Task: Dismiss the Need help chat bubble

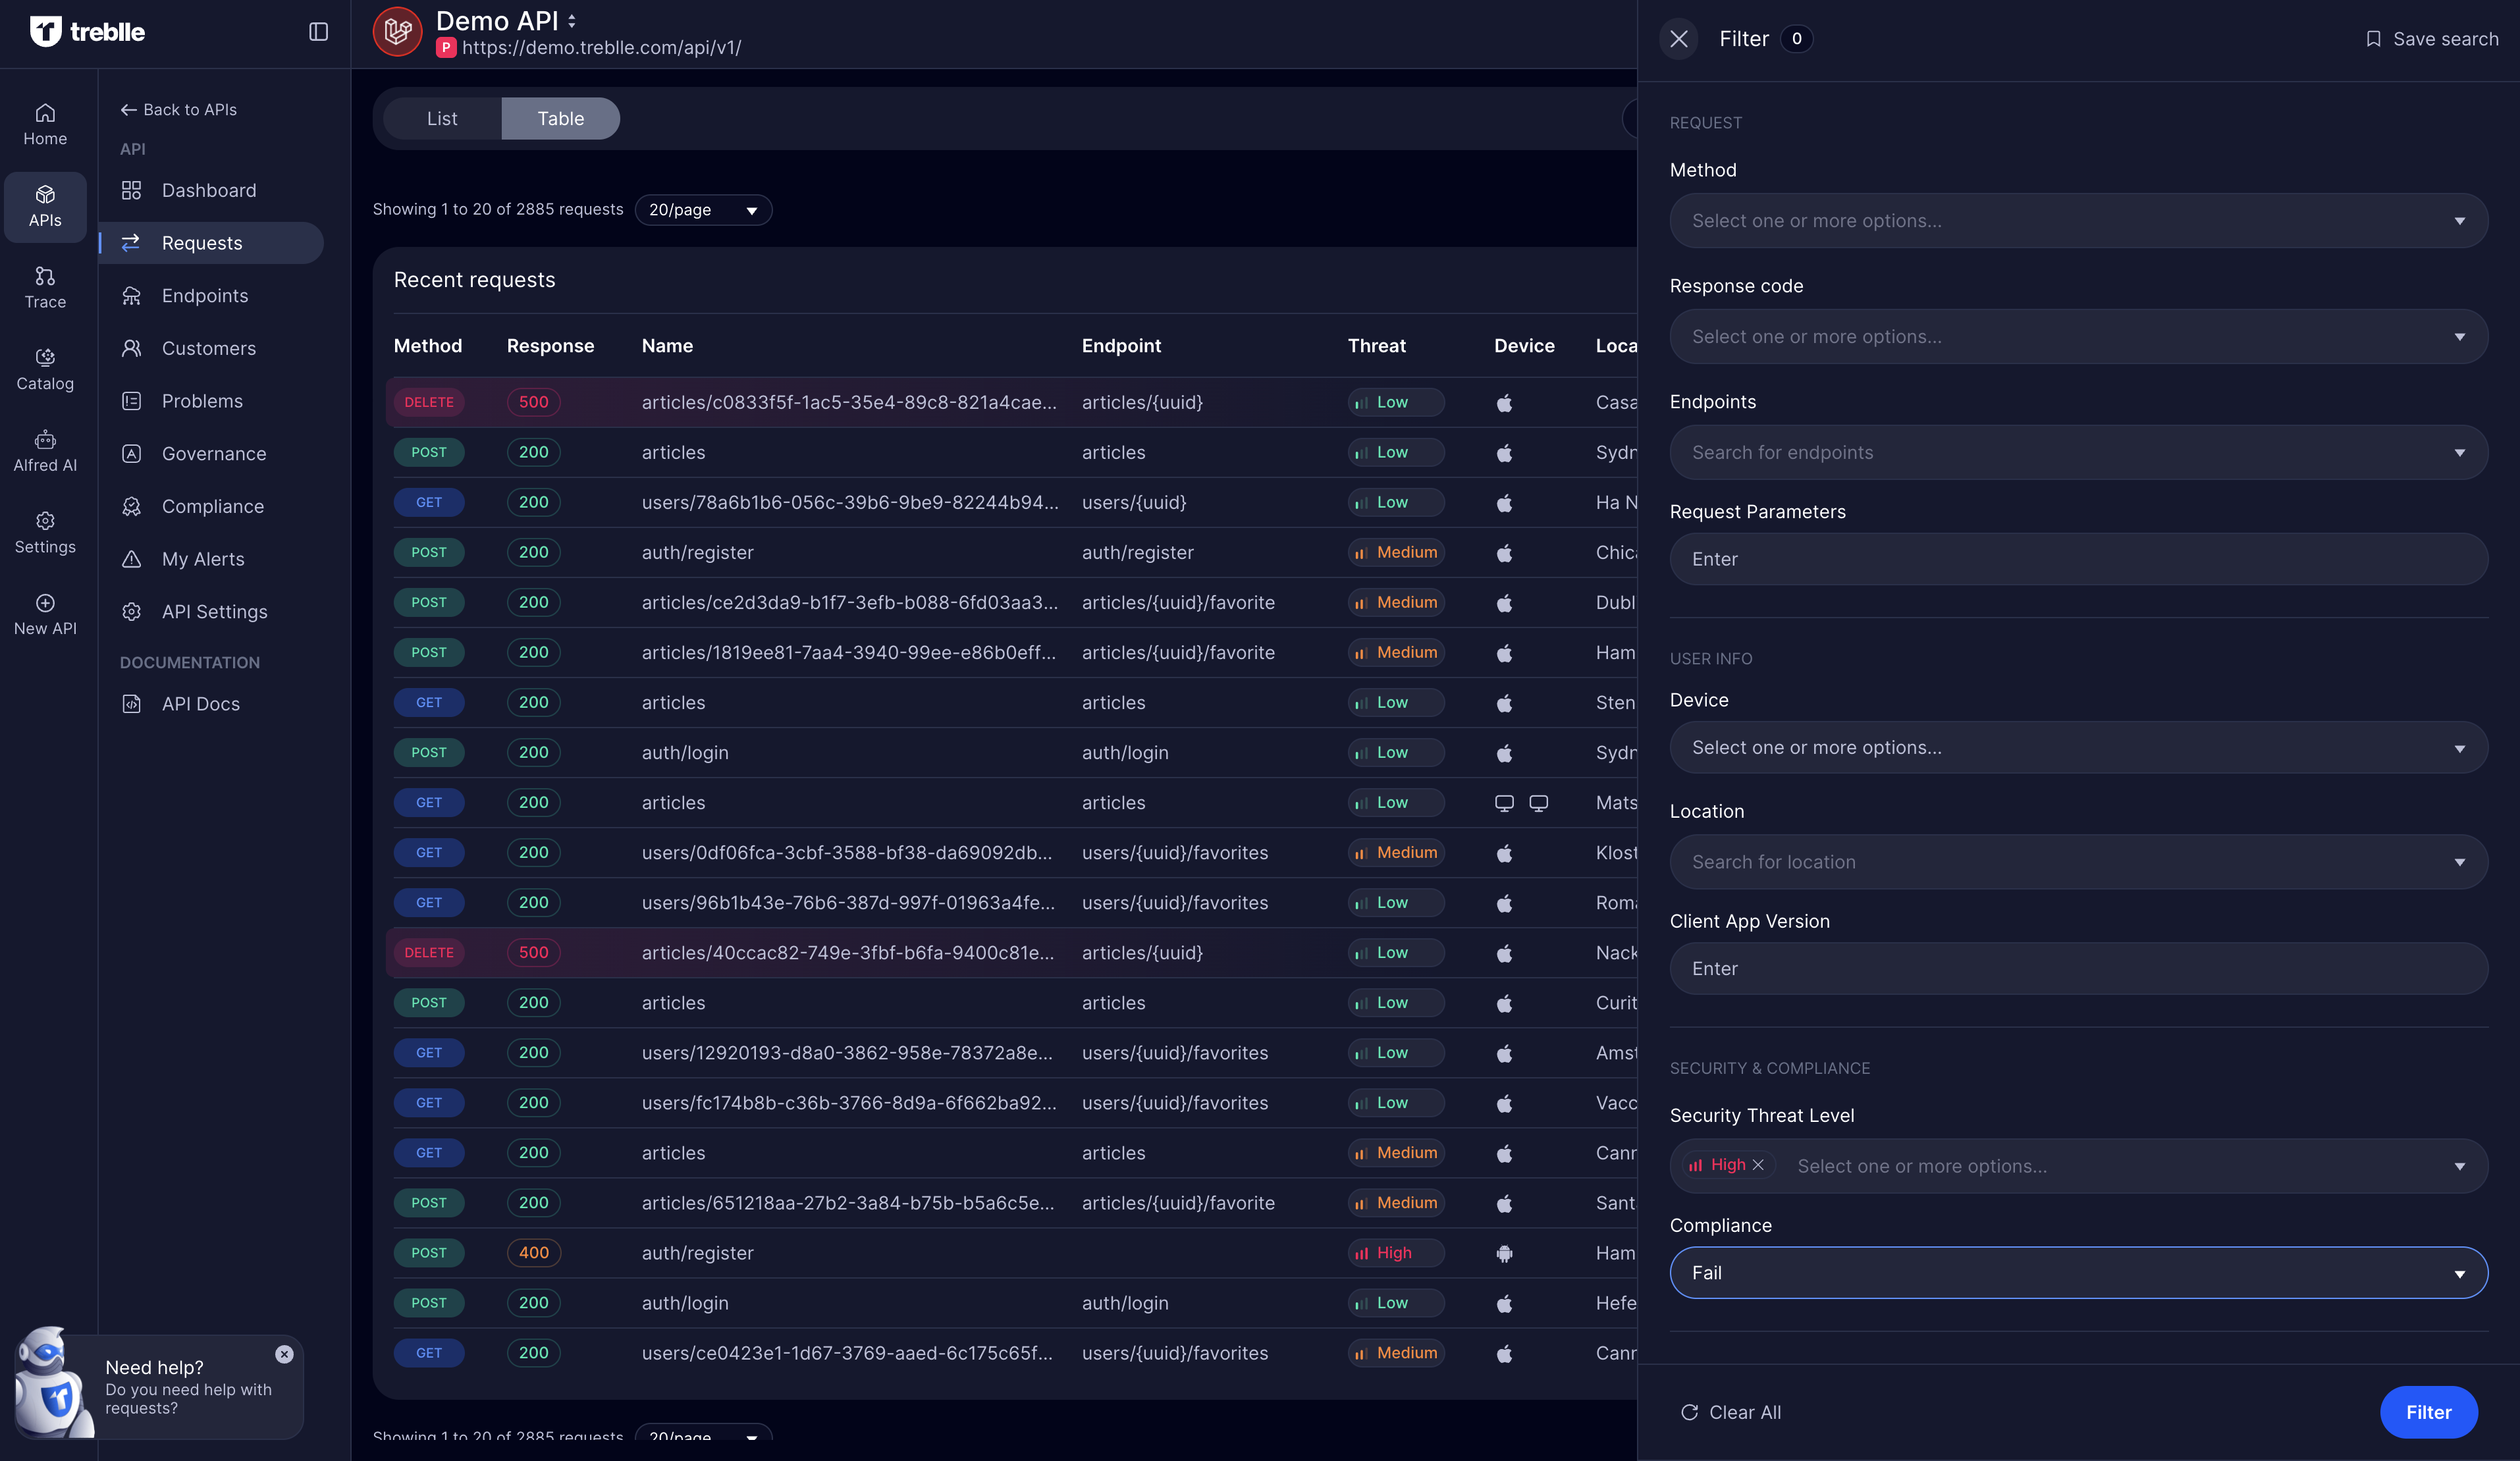Action: click(284, 1355)
